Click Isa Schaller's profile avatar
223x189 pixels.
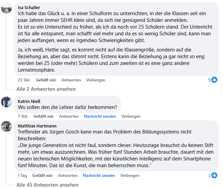pyautogui.click(x=7, y=8)
